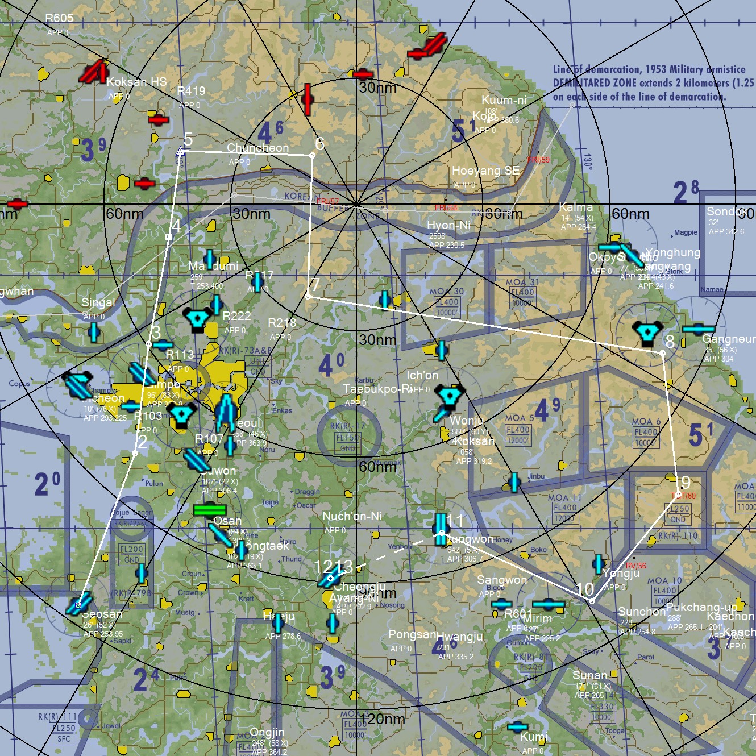Screen dimensions: 756x756
Task: Click the Kumi airbase symbol
Action: tap(518, 726)
